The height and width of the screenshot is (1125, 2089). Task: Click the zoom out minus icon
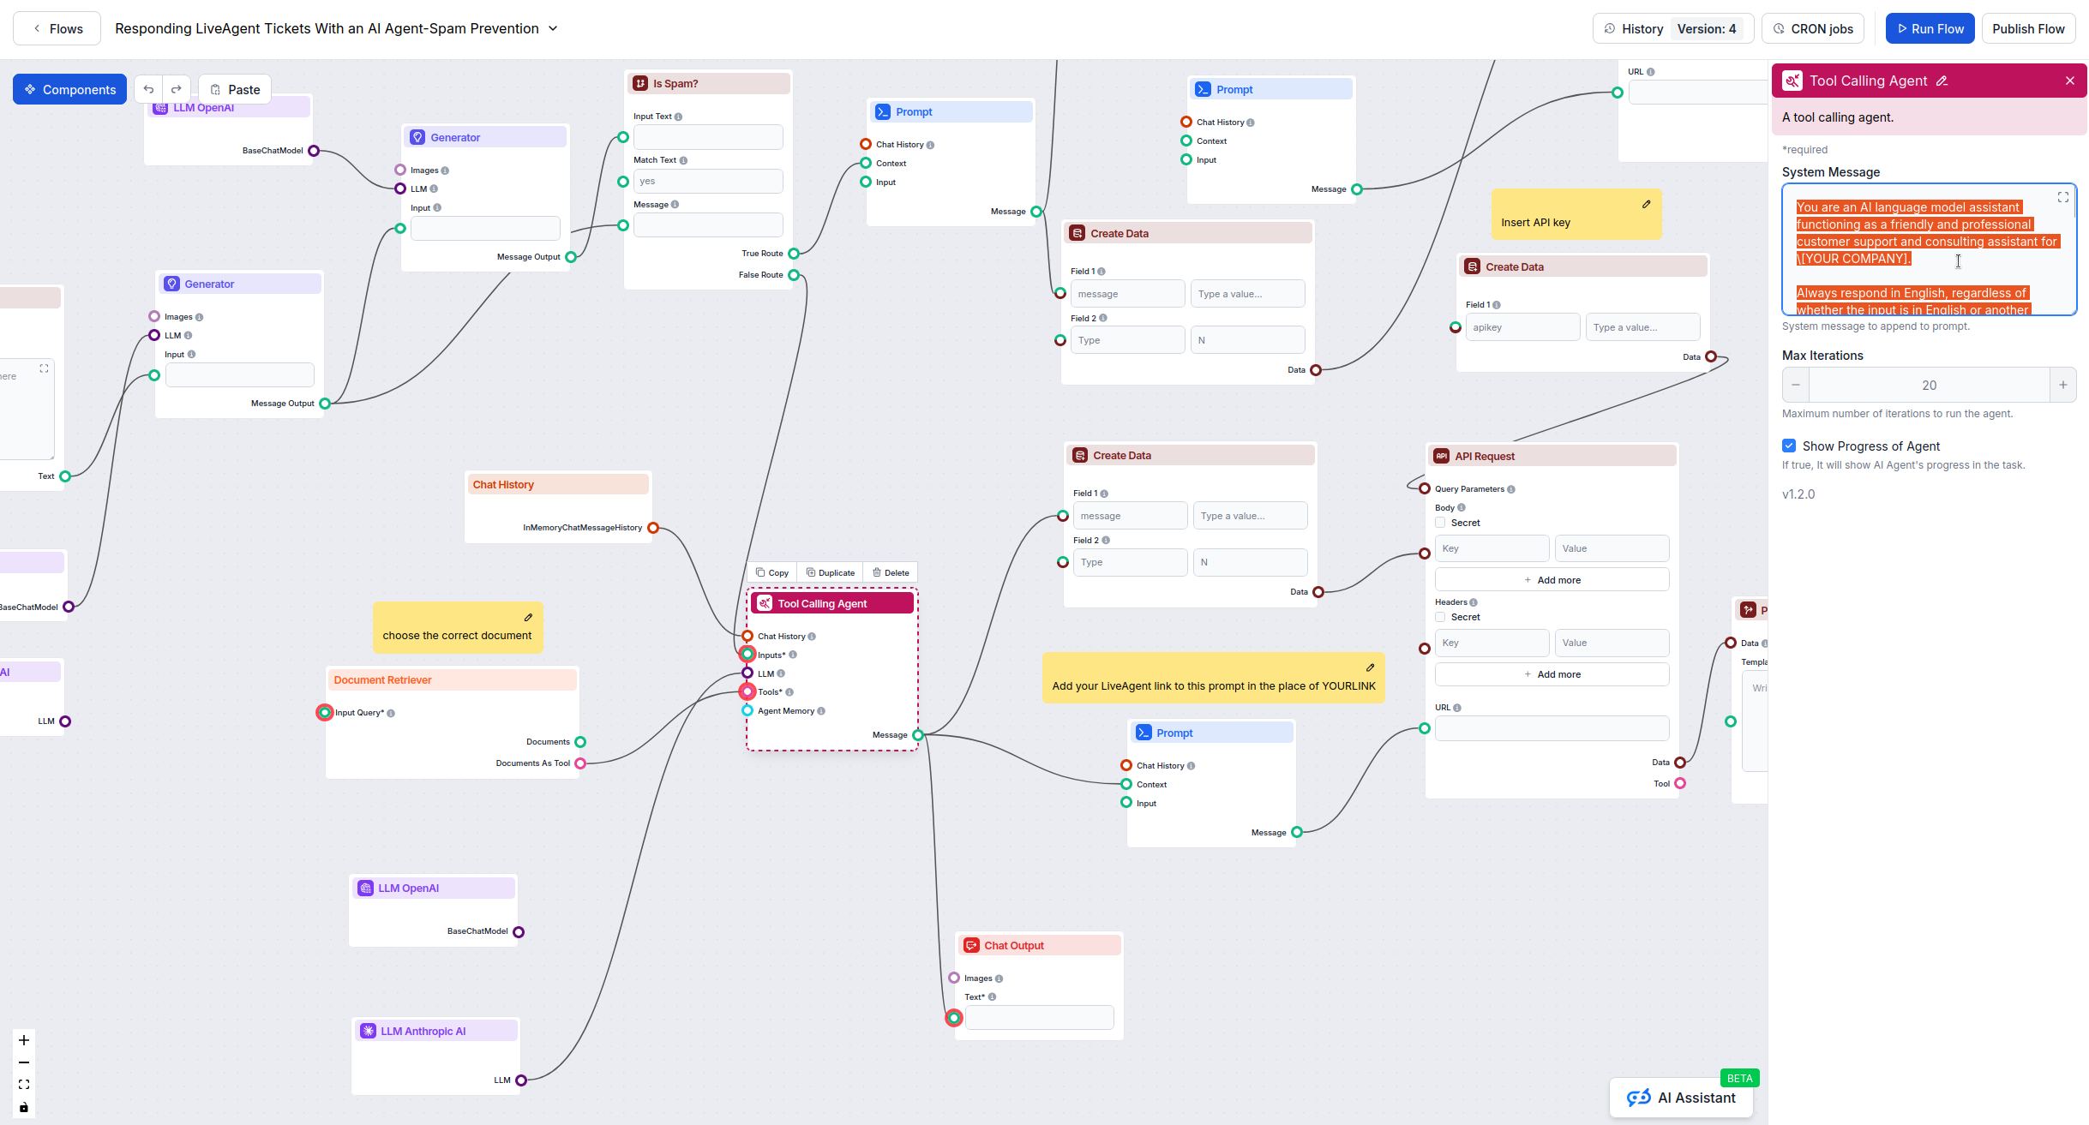tap(24, 1062)
